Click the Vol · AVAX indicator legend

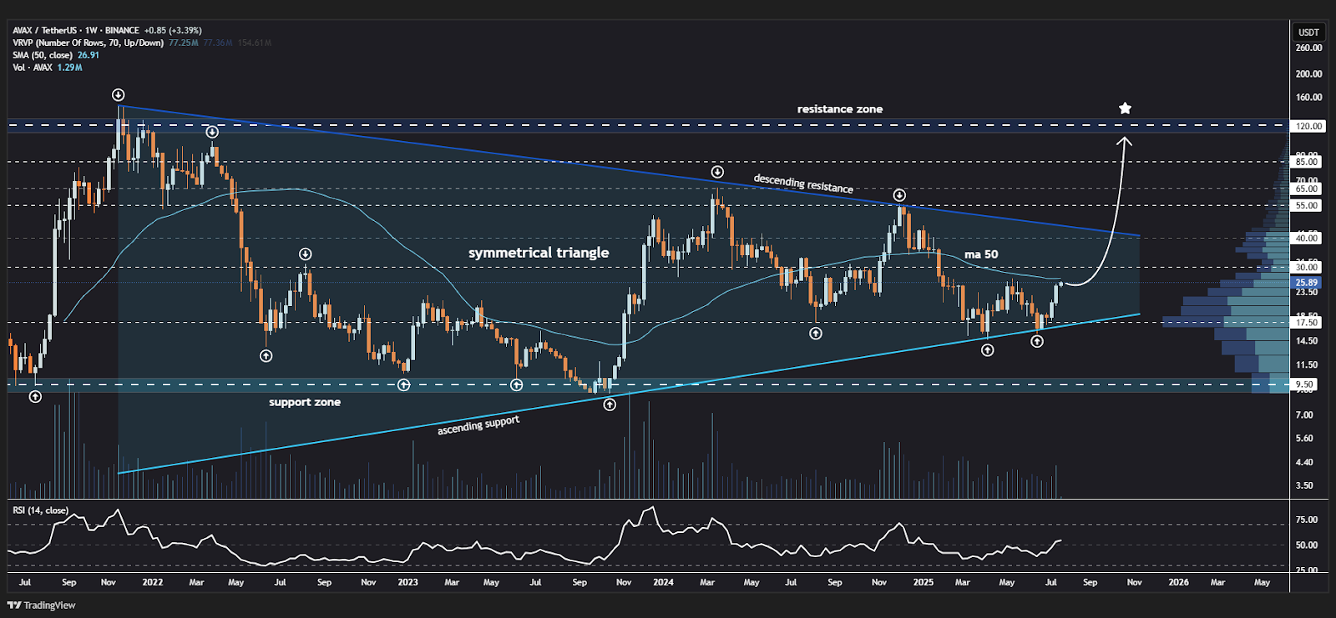coord(33,68)
